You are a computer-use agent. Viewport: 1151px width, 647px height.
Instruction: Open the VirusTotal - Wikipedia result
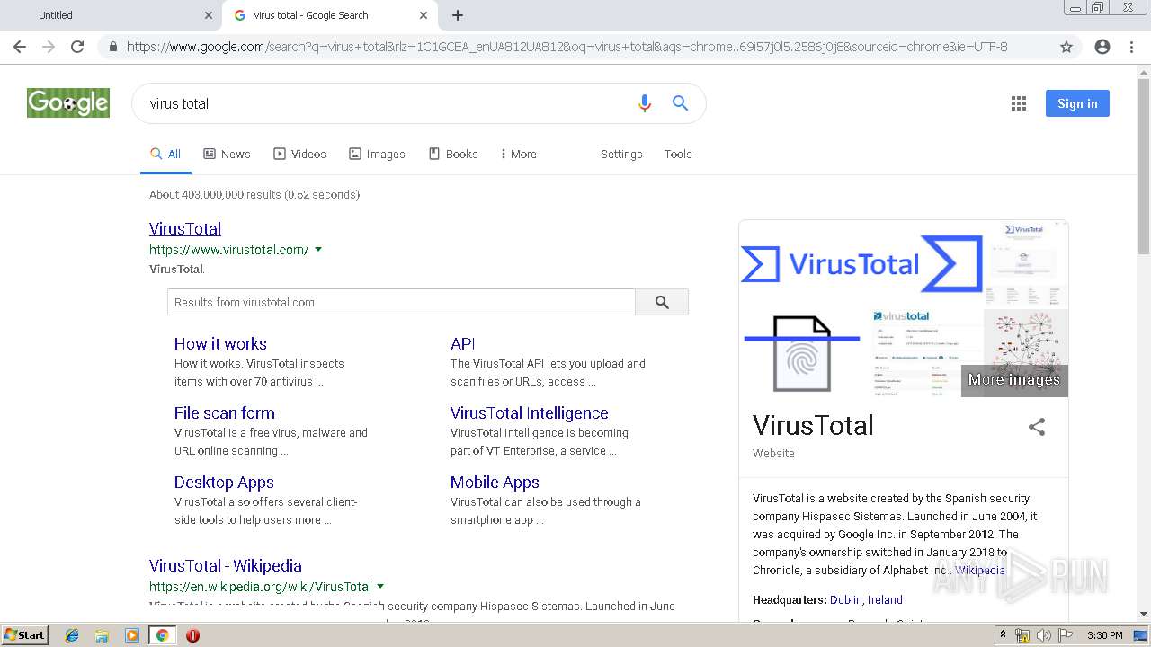click(226, 566)
